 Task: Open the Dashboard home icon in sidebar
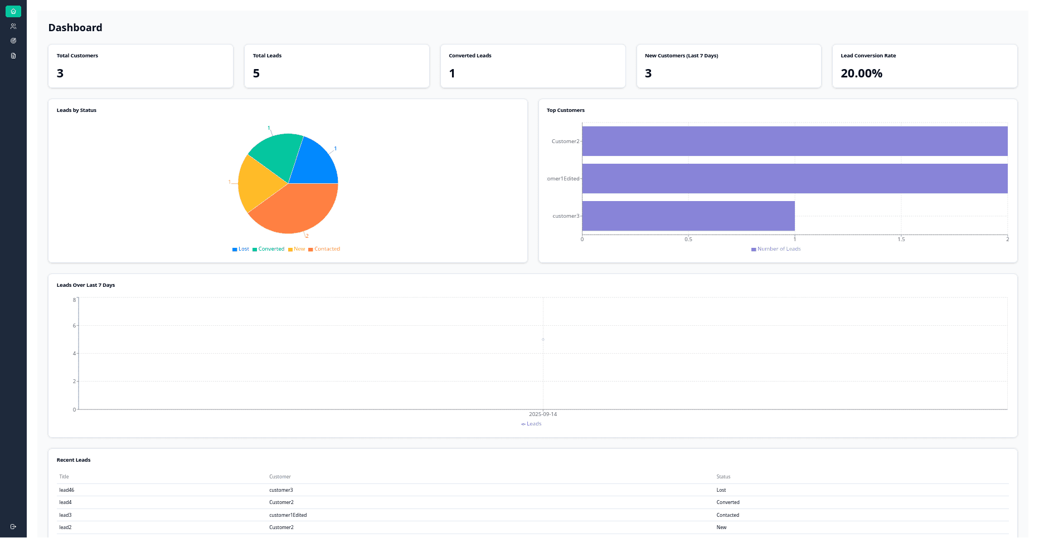pos(13,11)
